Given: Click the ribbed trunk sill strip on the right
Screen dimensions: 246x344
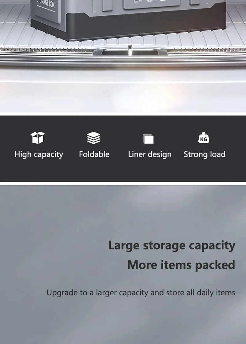Looking at the screenshot, I should [x=206, y=50].
